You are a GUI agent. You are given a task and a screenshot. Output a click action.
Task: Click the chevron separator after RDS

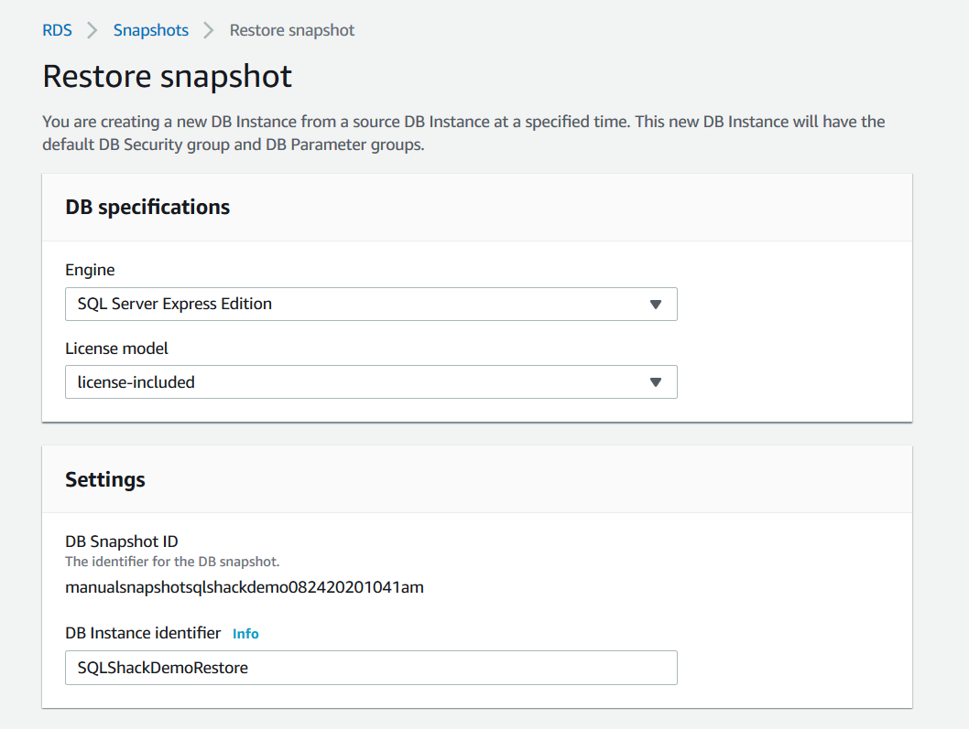[x=92, y=30]
